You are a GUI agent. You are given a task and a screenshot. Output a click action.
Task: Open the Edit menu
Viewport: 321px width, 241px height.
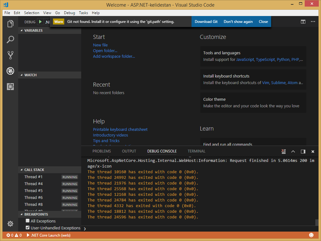click(x=17, y=13)
